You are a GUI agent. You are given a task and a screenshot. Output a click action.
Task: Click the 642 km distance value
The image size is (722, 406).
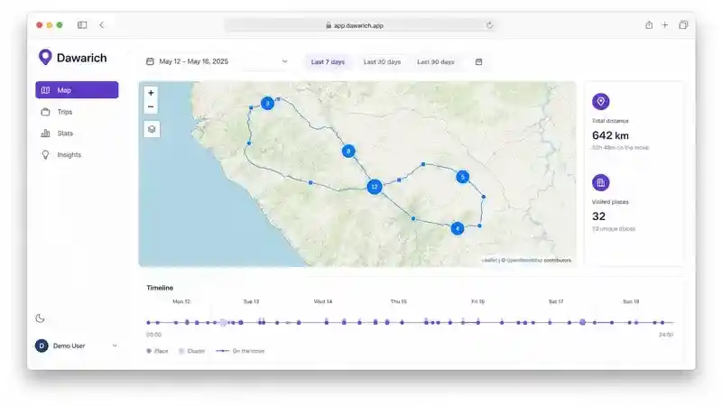tap(610, 135)
